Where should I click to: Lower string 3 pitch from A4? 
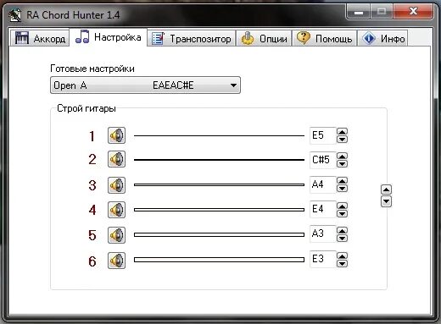tap(342, 189)
